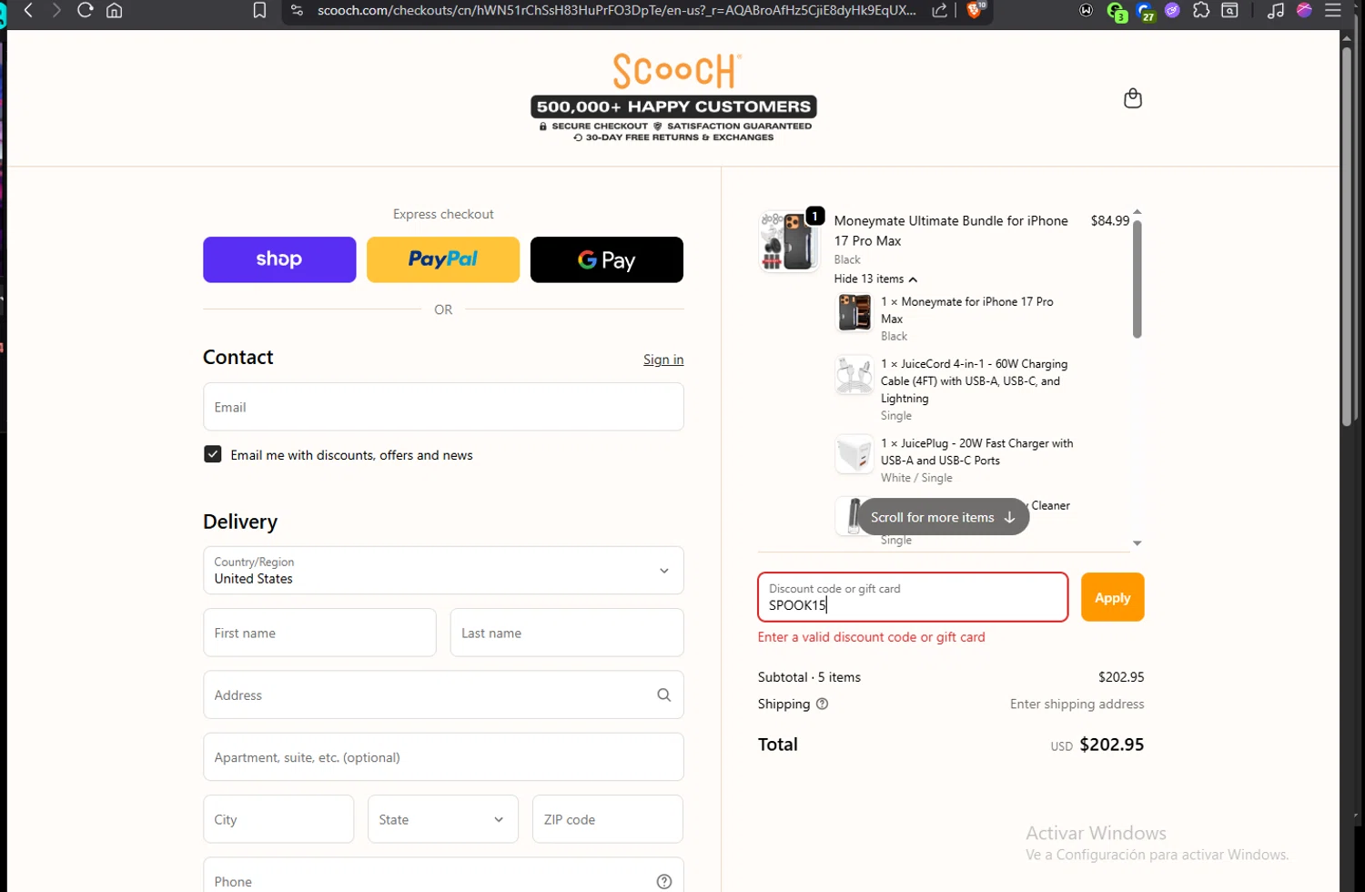Focus the Apartment, suite field

click(x=443, y=756)
